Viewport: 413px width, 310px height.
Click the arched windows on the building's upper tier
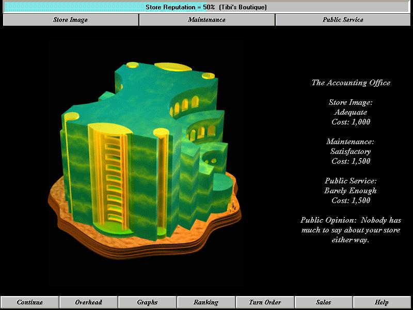click(184, 106)
